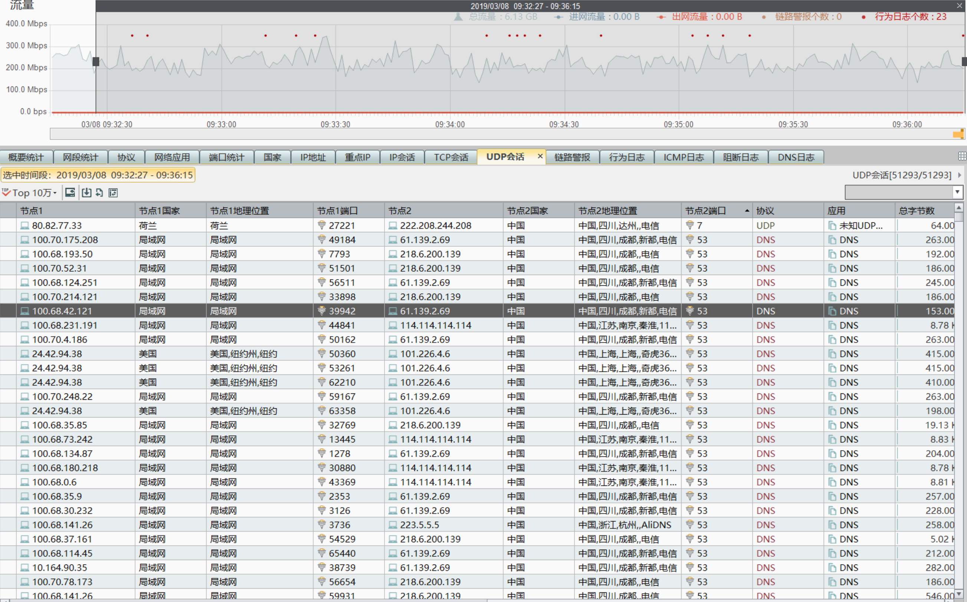Sort by 节点2端口 column header

(717, 210)
